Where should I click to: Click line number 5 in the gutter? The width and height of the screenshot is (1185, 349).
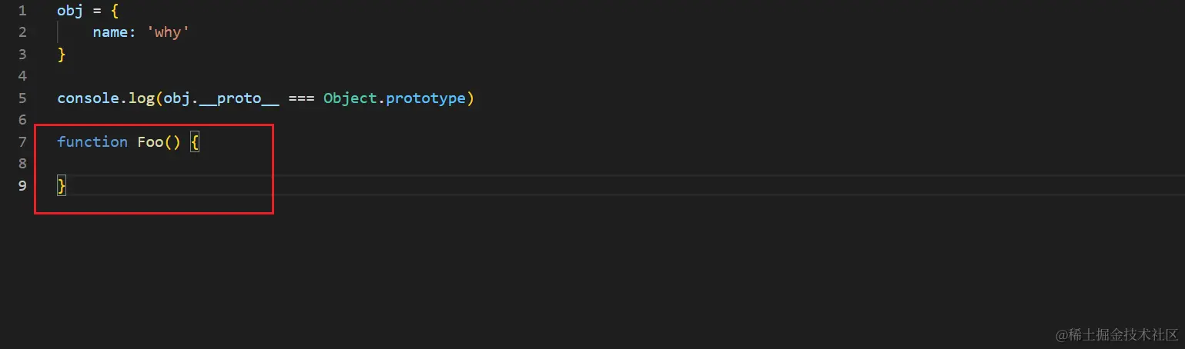click(x=22, y=98)
